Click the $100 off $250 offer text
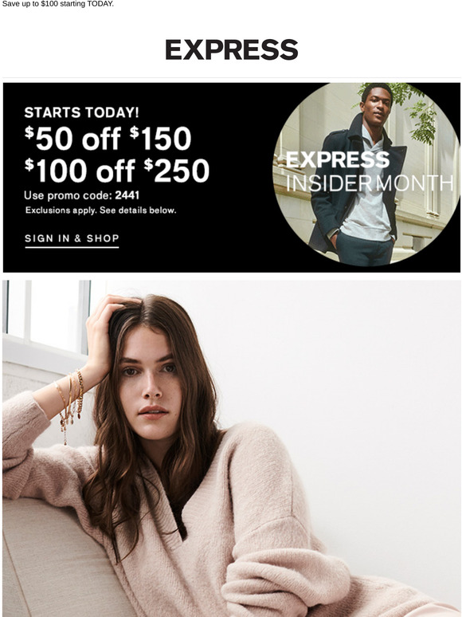Screen dimensions: 462x617 pyautogui.click(x=117, y=171)
